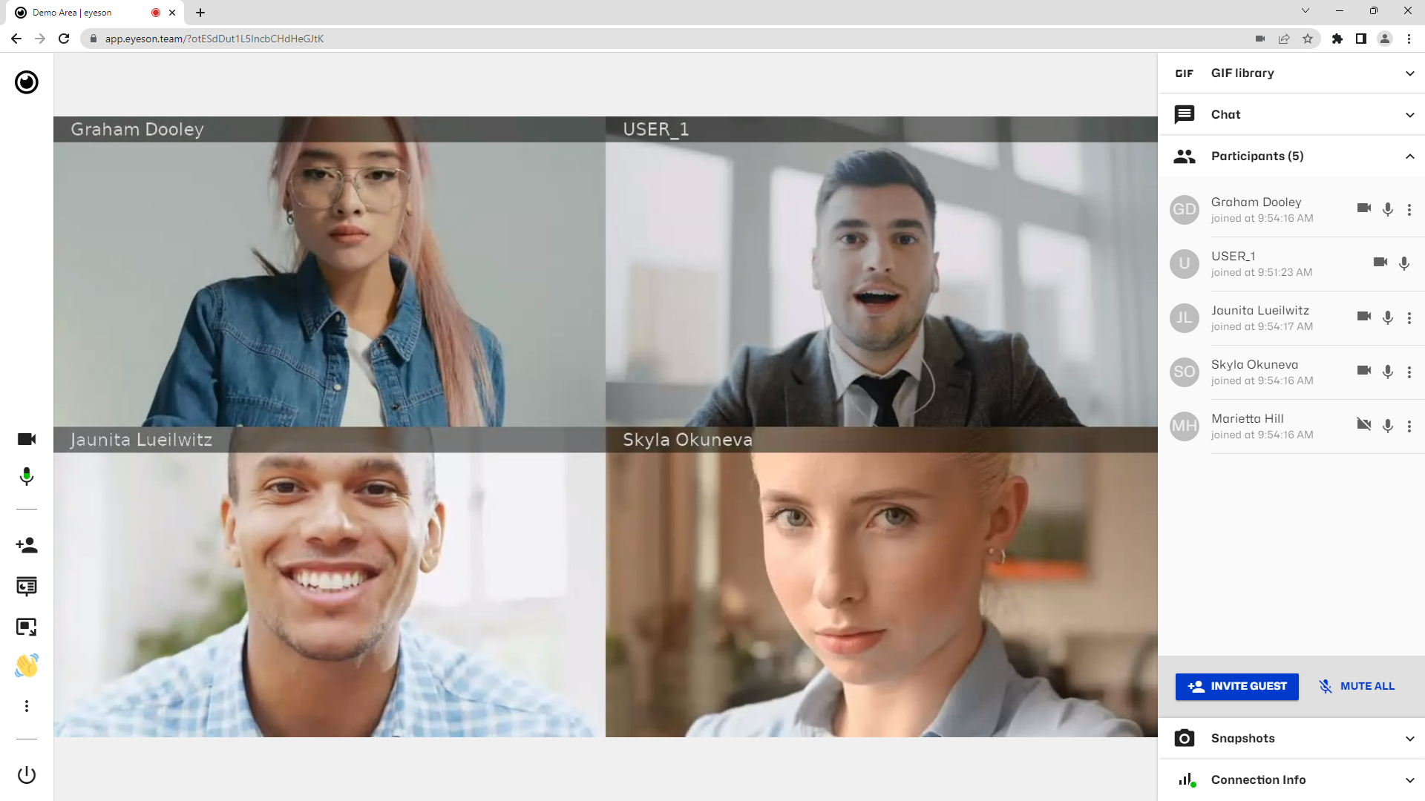Screen dimensions: 1425x801
Task: Click the INVITE GUEST button
Action: 1237,685
